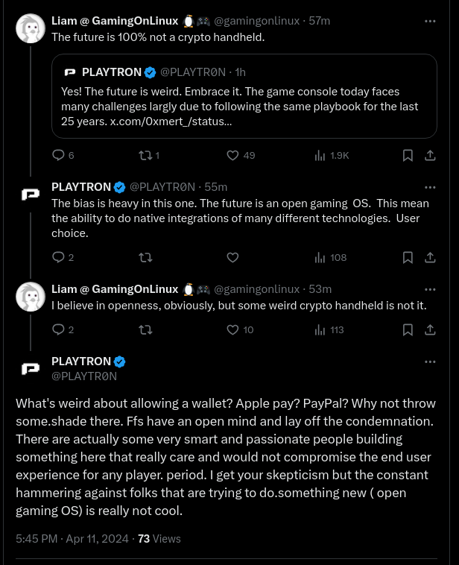The height and width of the screenshot is (565, 459).
Task: Open more options on Liam's first tweet
Action: [430, 21]
